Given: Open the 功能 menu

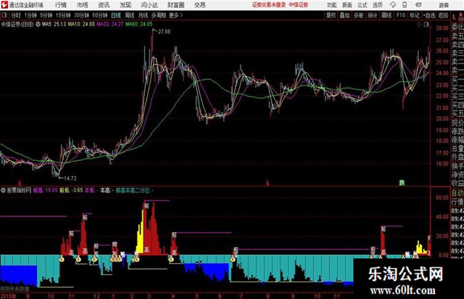Looking at the screenshot, I should [332, 5].
